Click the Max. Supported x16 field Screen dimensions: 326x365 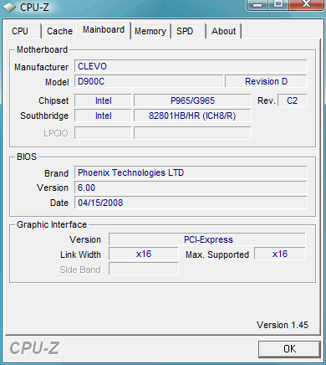point(280,254)
